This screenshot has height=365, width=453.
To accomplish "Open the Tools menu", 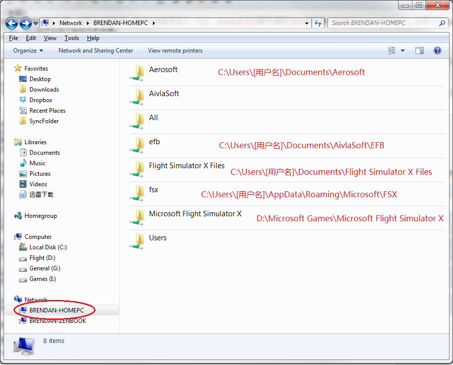I will coord(71,38).
